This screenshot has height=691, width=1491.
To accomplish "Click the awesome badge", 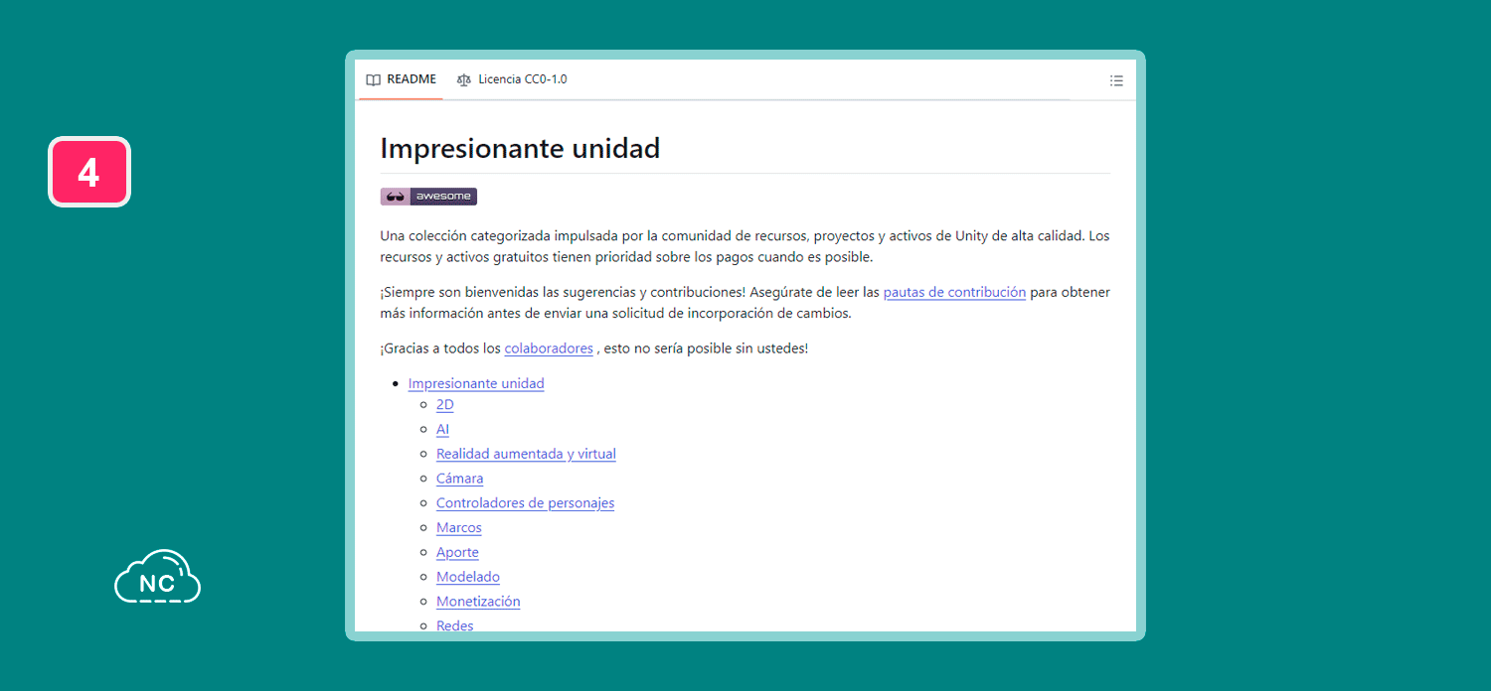I will point(428,197).
